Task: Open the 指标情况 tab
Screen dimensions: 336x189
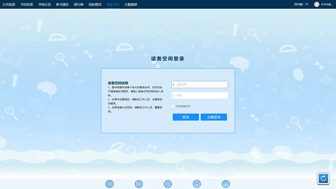Action: [x=95, y=4]
